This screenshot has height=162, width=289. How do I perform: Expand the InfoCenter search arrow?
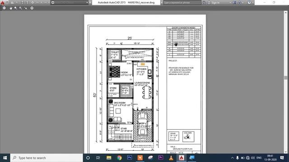click(162, 3)
